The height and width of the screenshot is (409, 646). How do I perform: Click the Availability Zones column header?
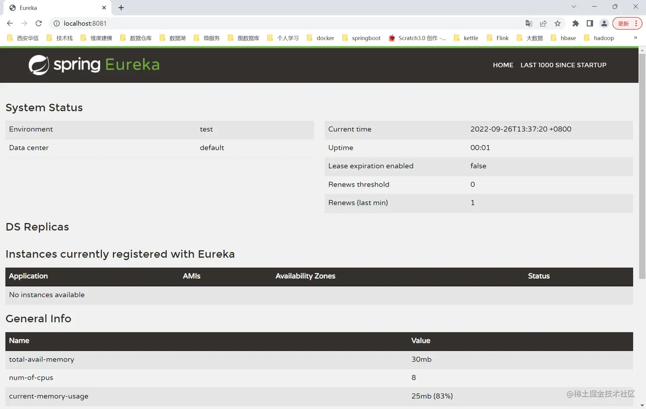pyautogui.click(x=305, y=276)
